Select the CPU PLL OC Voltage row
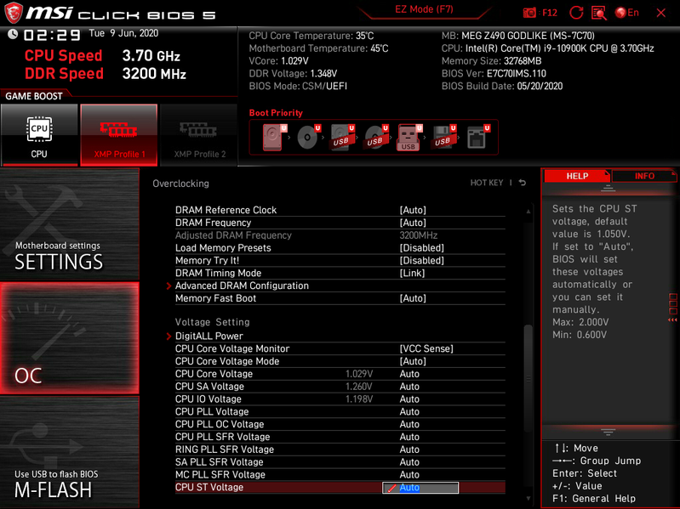 tap(340, 424)
